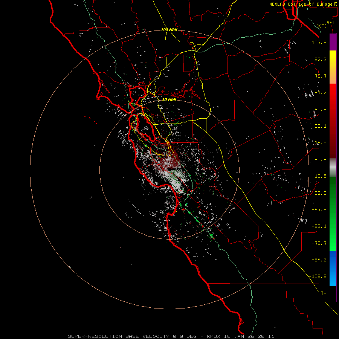Select the -16.5 scale value
The image size is (339, 339).
coord(319,176)
